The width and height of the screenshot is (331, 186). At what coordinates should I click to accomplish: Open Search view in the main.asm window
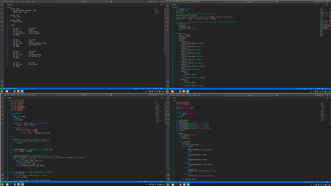[2, 9]
